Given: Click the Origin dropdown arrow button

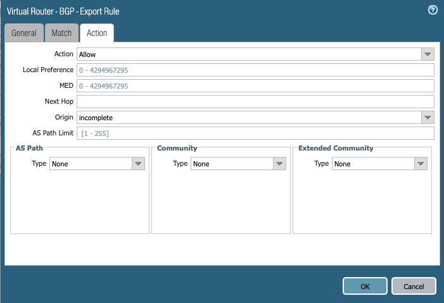Looking at the screenshot, I should tap(428, 118).
